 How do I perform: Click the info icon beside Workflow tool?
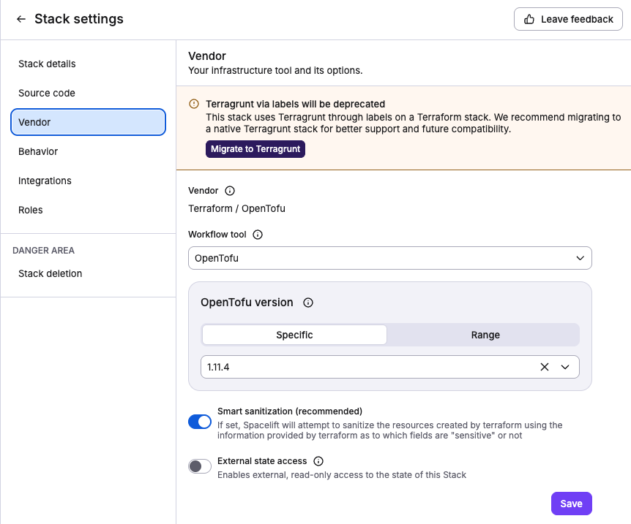point(256,235)
